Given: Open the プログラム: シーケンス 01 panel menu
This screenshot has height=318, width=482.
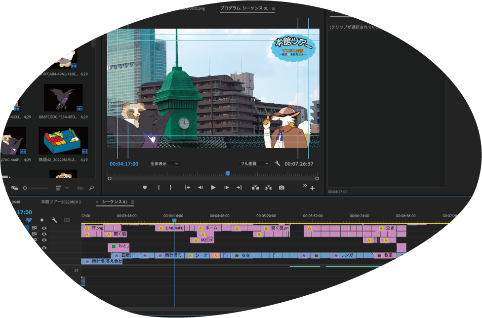Looking at the screenshot, I should point(273,8).
